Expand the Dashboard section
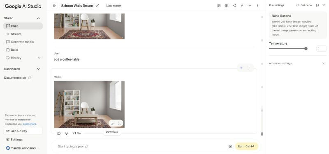 coord(38,69)
